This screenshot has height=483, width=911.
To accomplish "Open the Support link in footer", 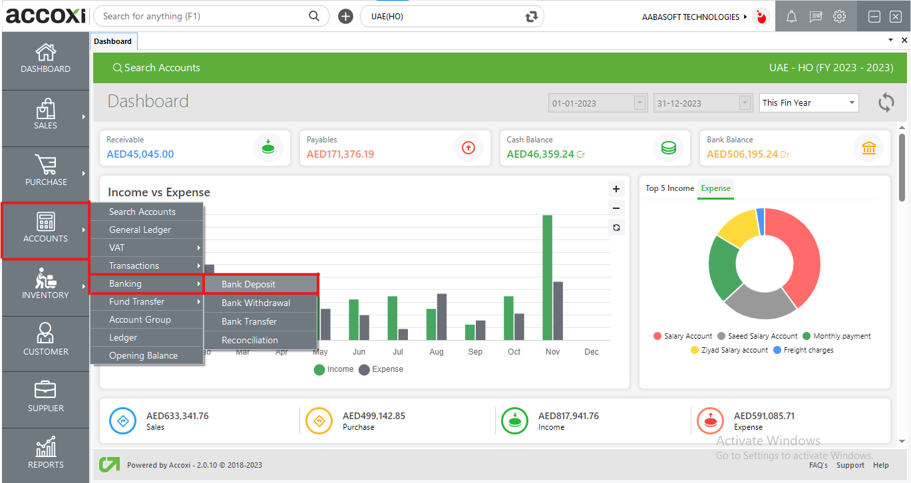I will [850, 465].
